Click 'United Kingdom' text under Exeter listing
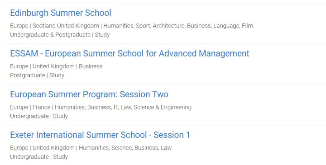This screenshot has width=326, height=165. [53, 148]
